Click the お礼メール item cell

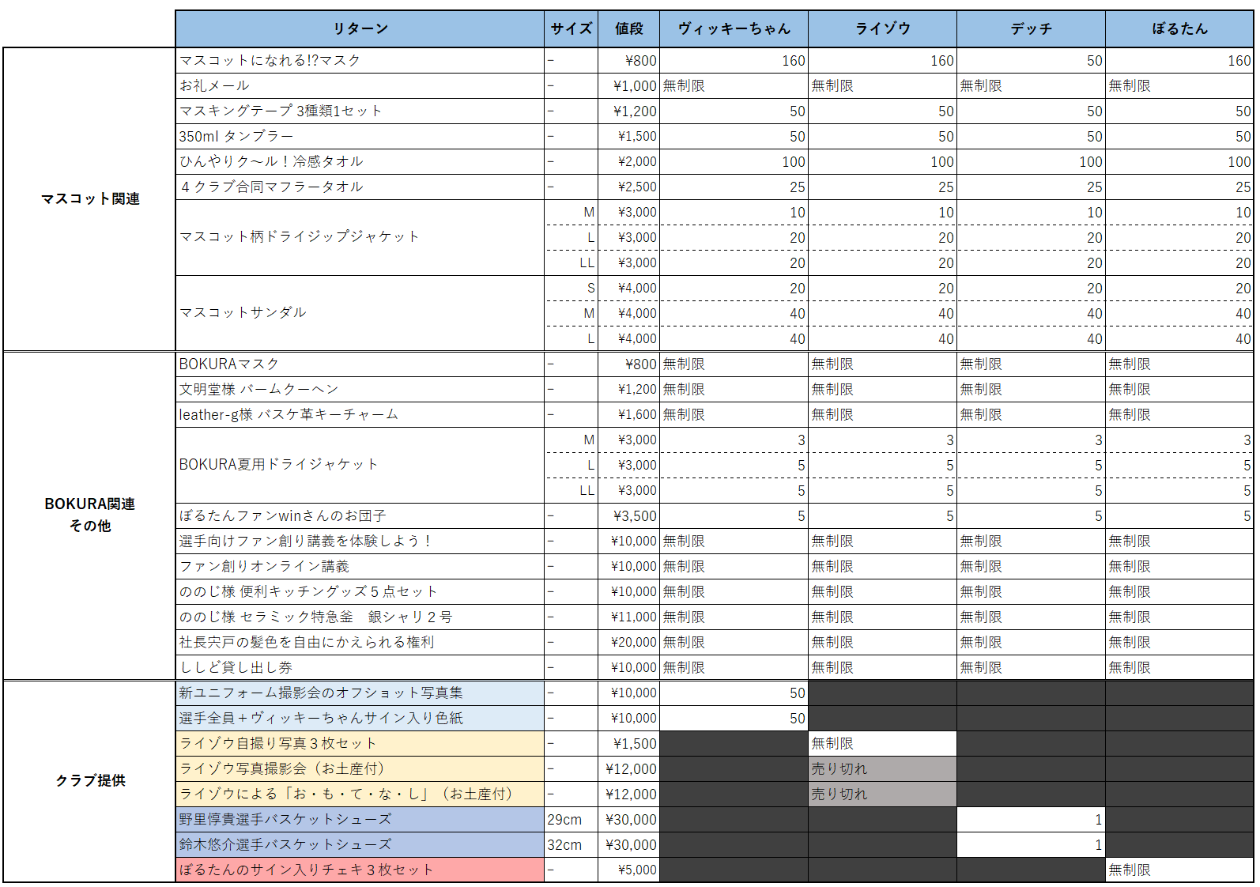coord(360,85)
